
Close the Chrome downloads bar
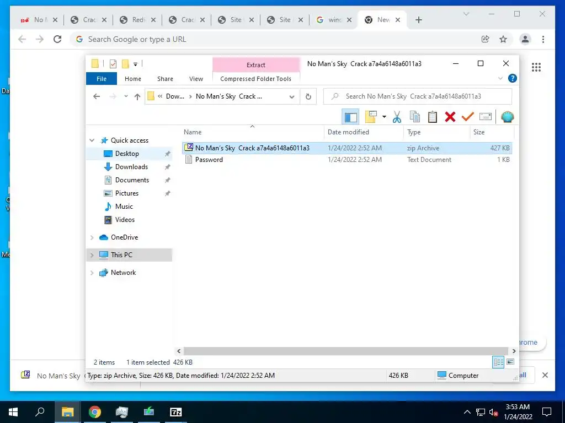[545, 375]
